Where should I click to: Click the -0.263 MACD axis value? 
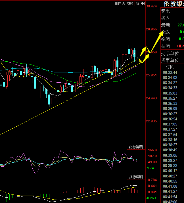click(x=151, y=198)
